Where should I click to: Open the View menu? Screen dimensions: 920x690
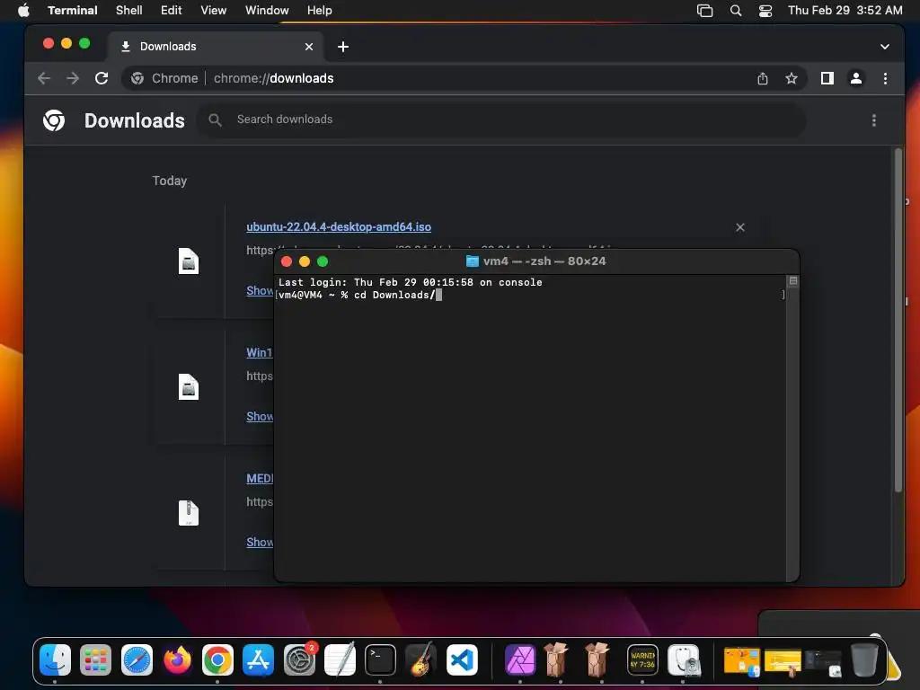pos(213,11)
